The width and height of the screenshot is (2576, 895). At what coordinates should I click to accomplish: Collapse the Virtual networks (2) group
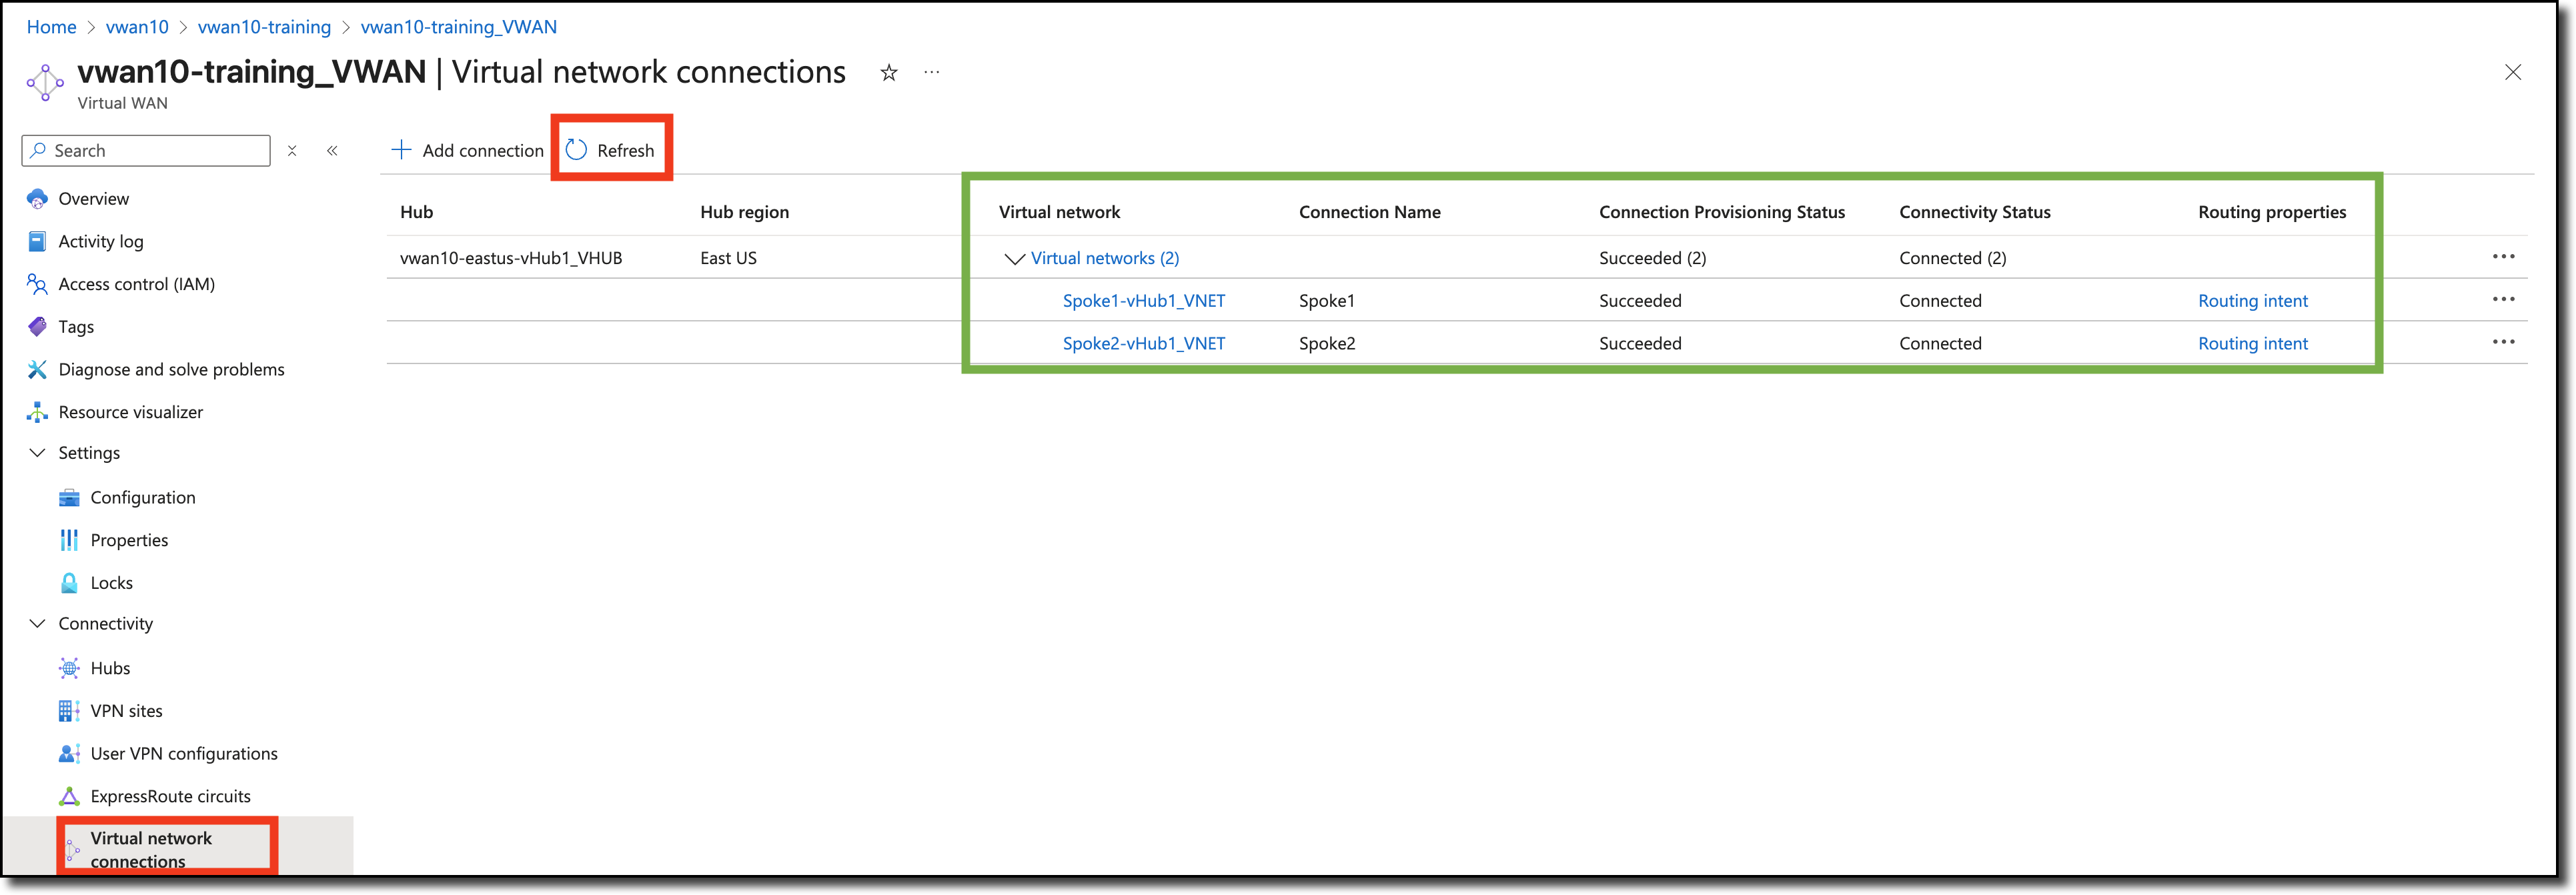coord(1014,258)
